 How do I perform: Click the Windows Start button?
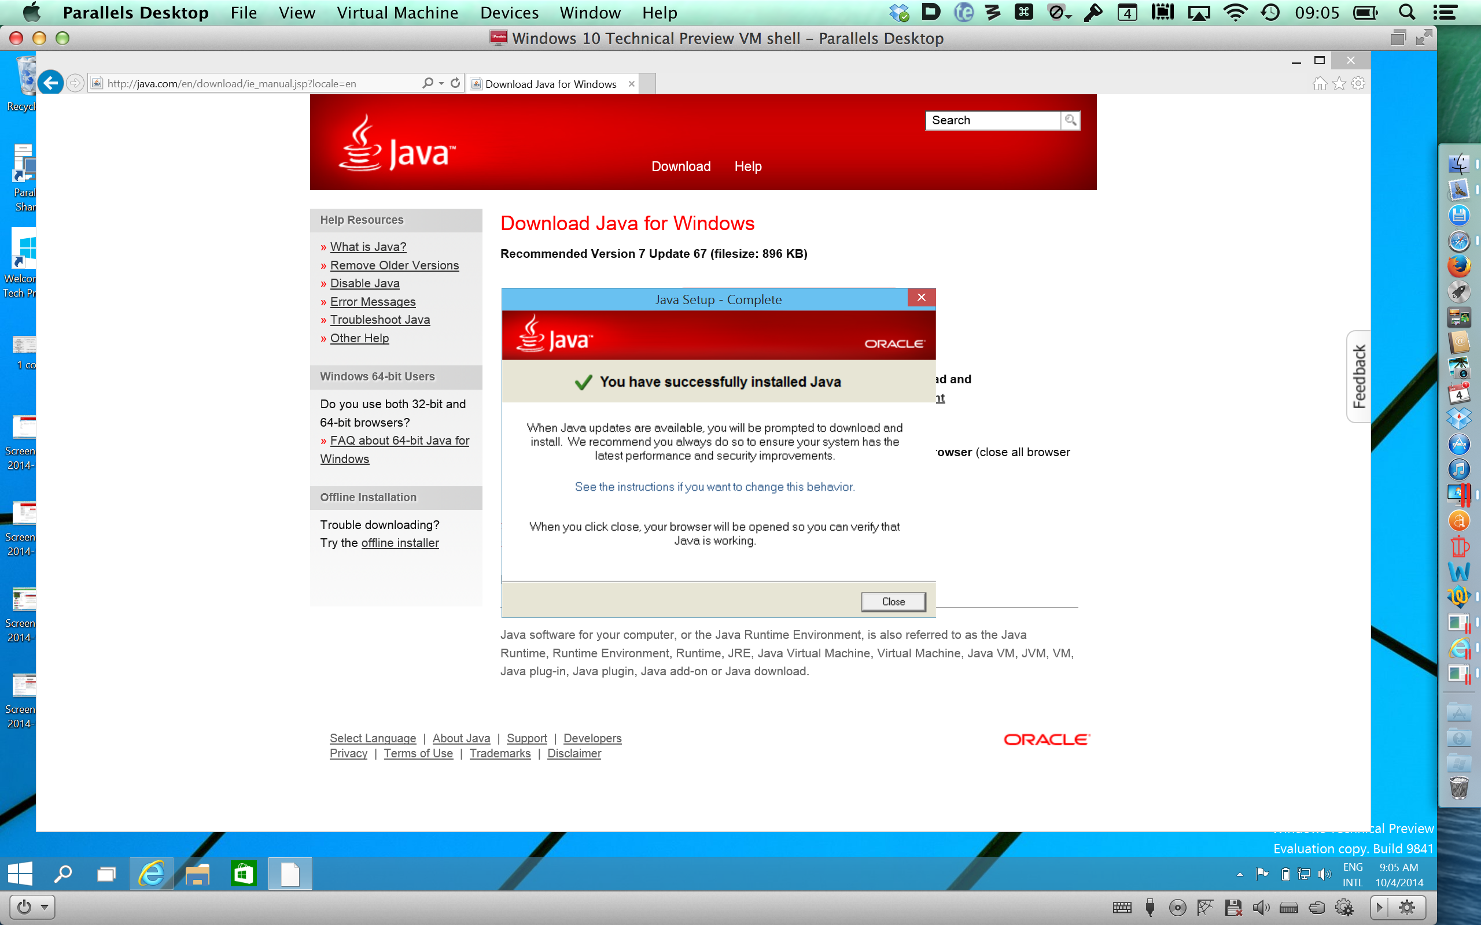[20, 874]
